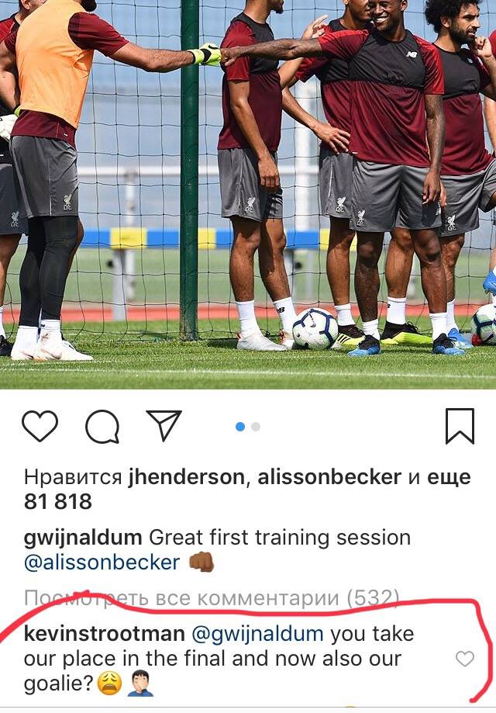Image resolution: width=496 pixels, height=713 pixels.
Task: Open alissonbecker's profile from the likes line
Action: (x=329, y=477)
